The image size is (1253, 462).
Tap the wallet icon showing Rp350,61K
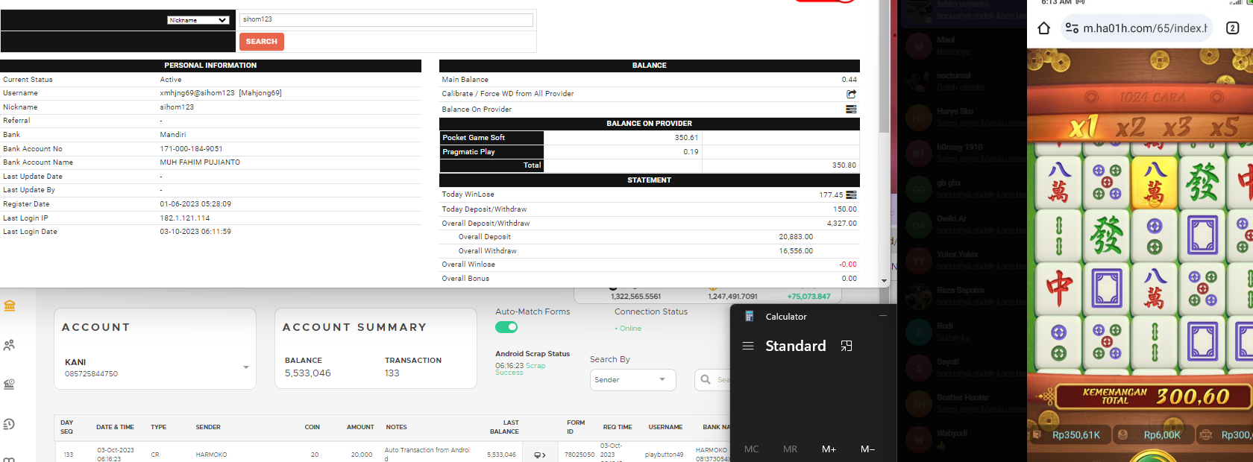1036,434
